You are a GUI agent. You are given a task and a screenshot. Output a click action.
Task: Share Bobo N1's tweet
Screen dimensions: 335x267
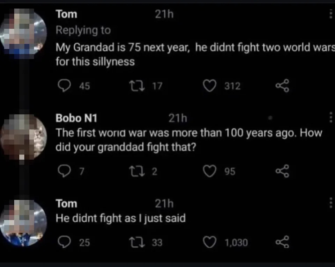(282, 171)
